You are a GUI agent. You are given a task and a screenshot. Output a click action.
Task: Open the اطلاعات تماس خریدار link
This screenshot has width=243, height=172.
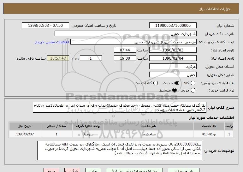(x=52, y=42)
